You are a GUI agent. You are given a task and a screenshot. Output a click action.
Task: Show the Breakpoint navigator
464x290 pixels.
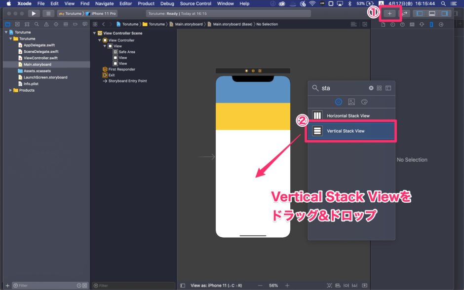pyautogui.click(x=76, y=24)
